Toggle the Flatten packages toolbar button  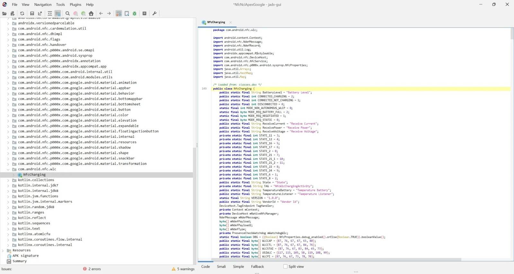tap(58, 13)
